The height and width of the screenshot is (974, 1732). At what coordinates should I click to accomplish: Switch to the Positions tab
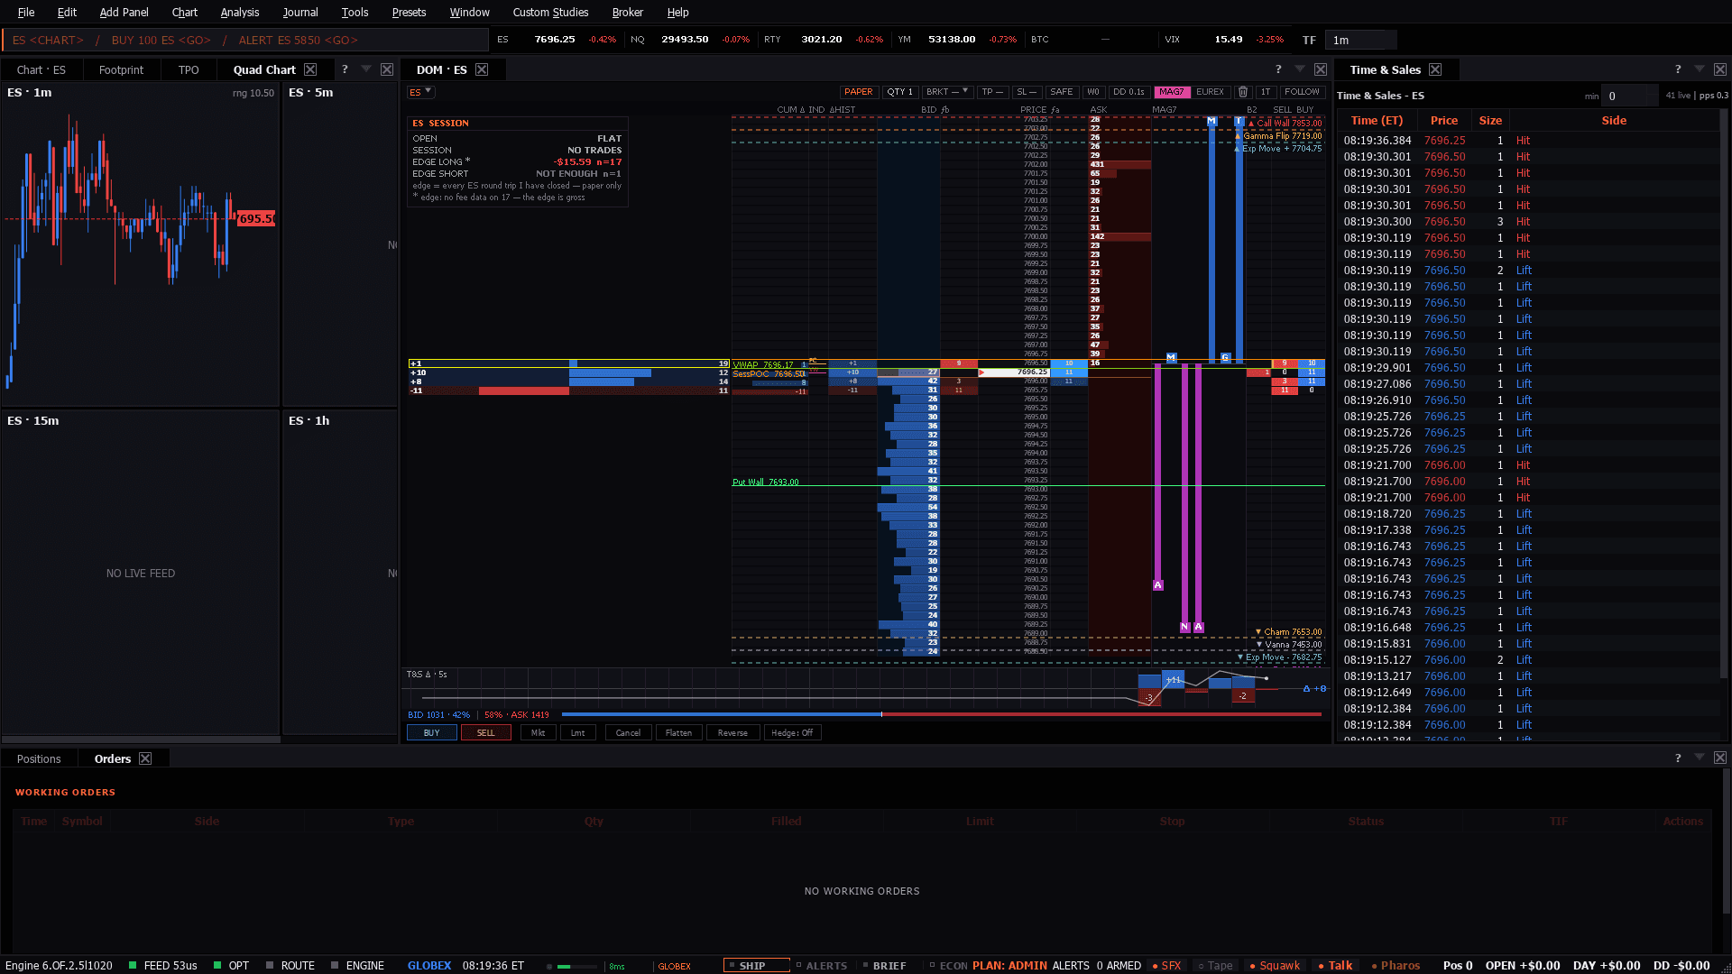pyautogui.click(x=39, y=758)
